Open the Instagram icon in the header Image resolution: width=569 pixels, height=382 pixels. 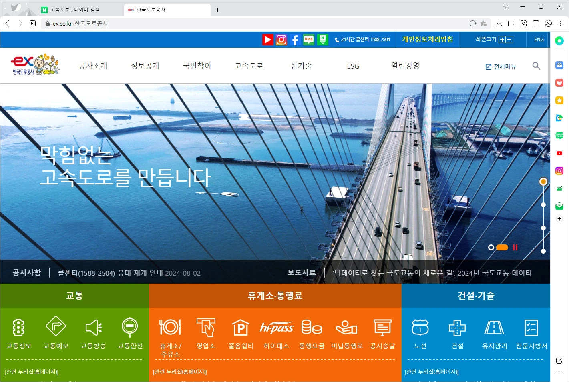pyautogui.click(x=281, y=39)
